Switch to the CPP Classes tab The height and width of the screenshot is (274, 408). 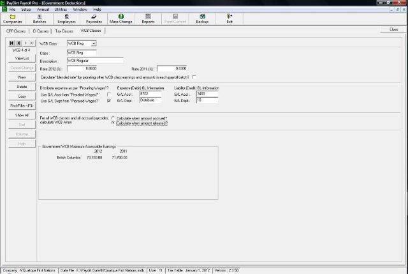(15, 31)
